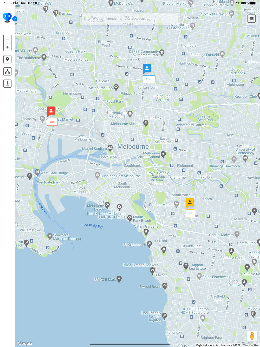Click the zoom in plus button

pos(7,47)
